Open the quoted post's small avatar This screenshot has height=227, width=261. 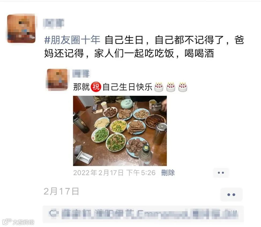(x=57, y=79)
